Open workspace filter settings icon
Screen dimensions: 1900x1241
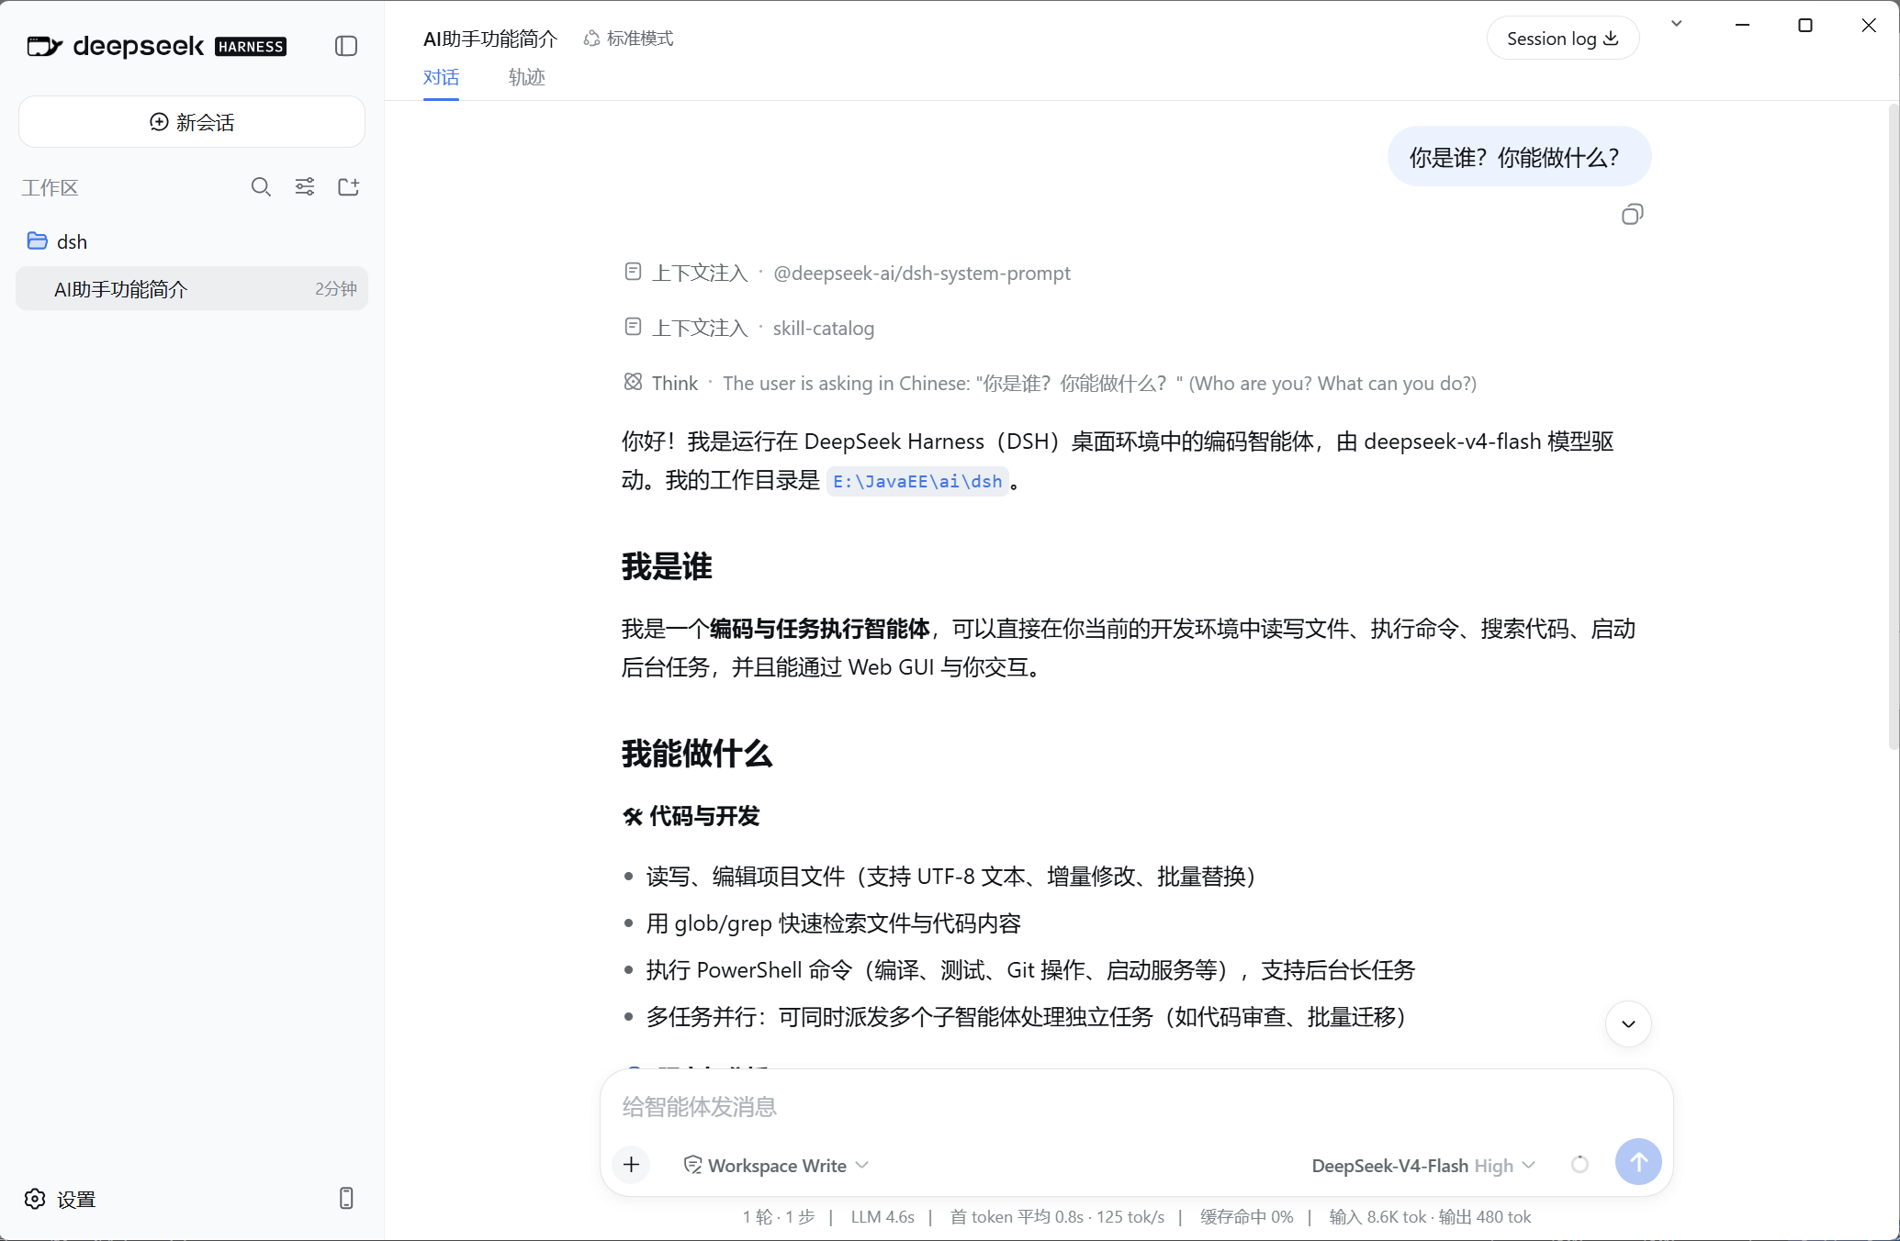pyautogui.click(x=305, y=187)
